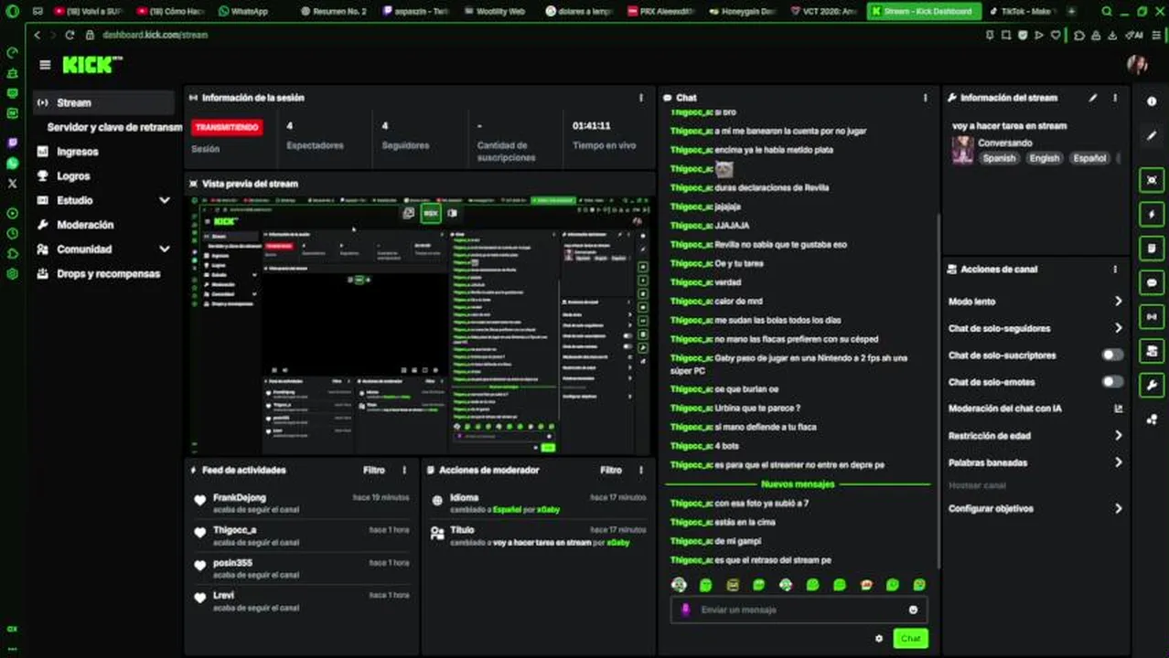Open Información de la sesión three-dot menu
Image resolution: width=1169 pixels, height=658 pixels.
tap(640, 98)
